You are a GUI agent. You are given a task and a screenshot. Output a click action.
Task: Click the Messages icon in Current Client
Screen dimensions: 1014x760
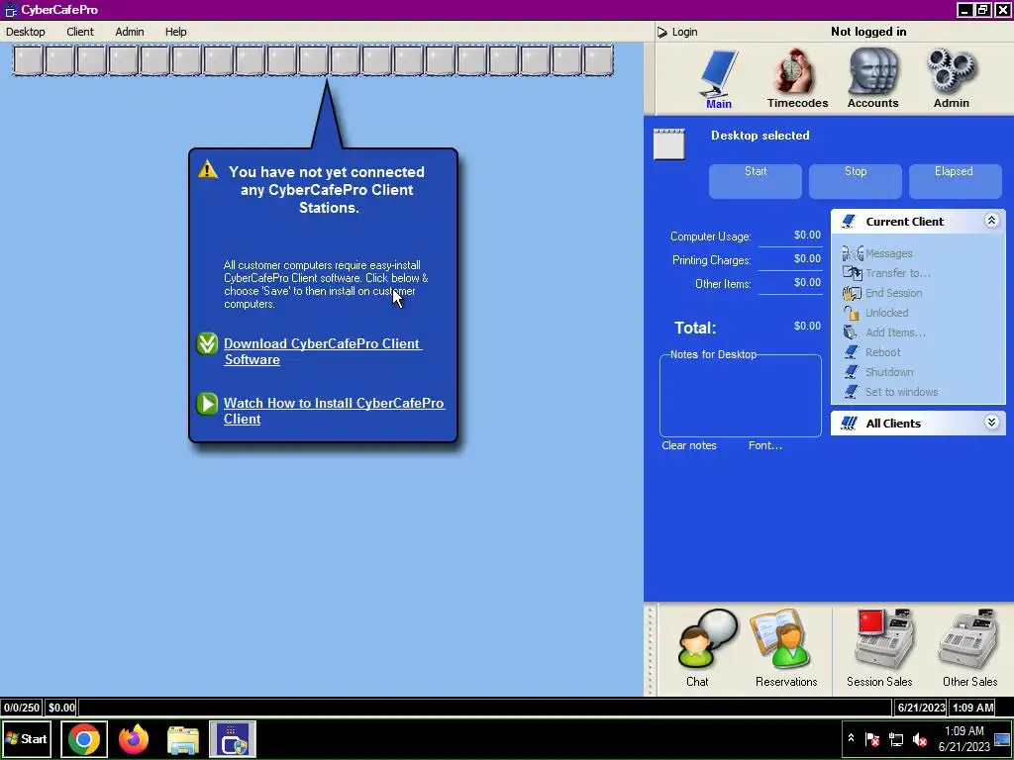click(x=852, y=253)
